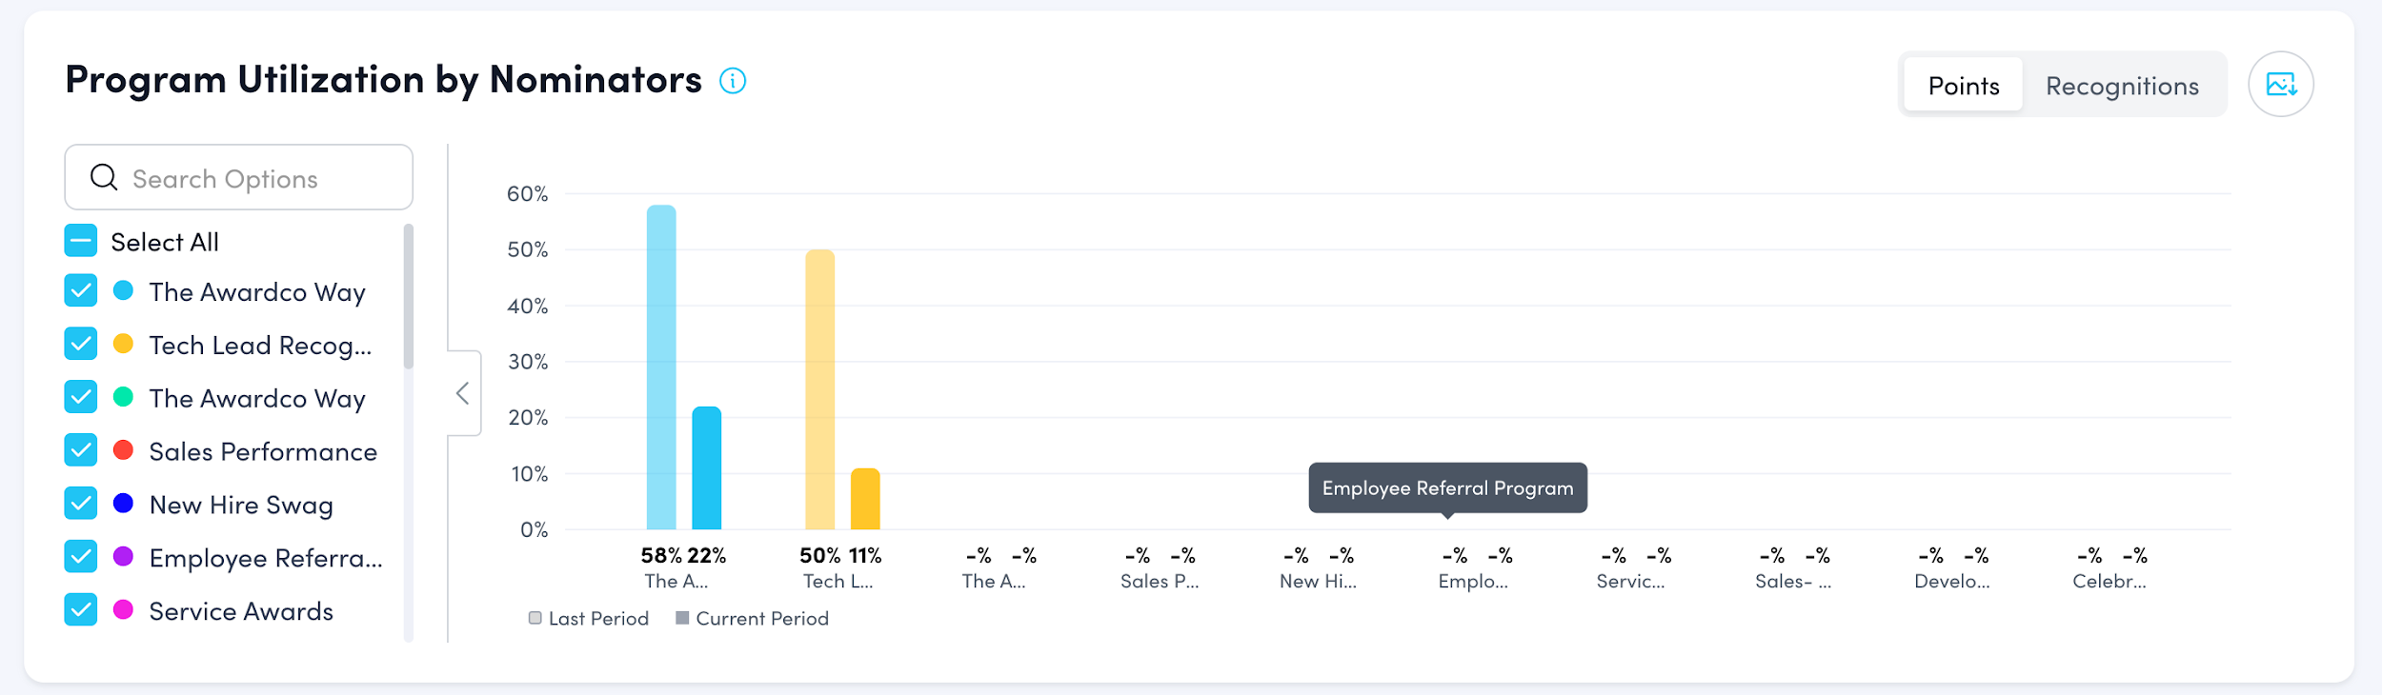Uncheck the Tech Lead Recognition checkbox
The image size is (2382, 695).
81,344
